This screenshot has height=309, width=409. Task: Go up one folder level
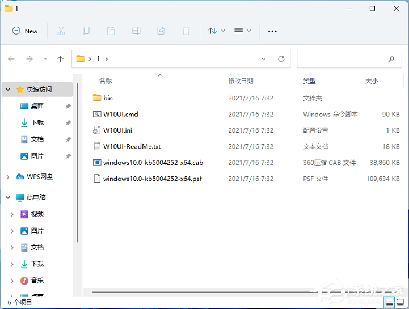(x=61, y=59)
